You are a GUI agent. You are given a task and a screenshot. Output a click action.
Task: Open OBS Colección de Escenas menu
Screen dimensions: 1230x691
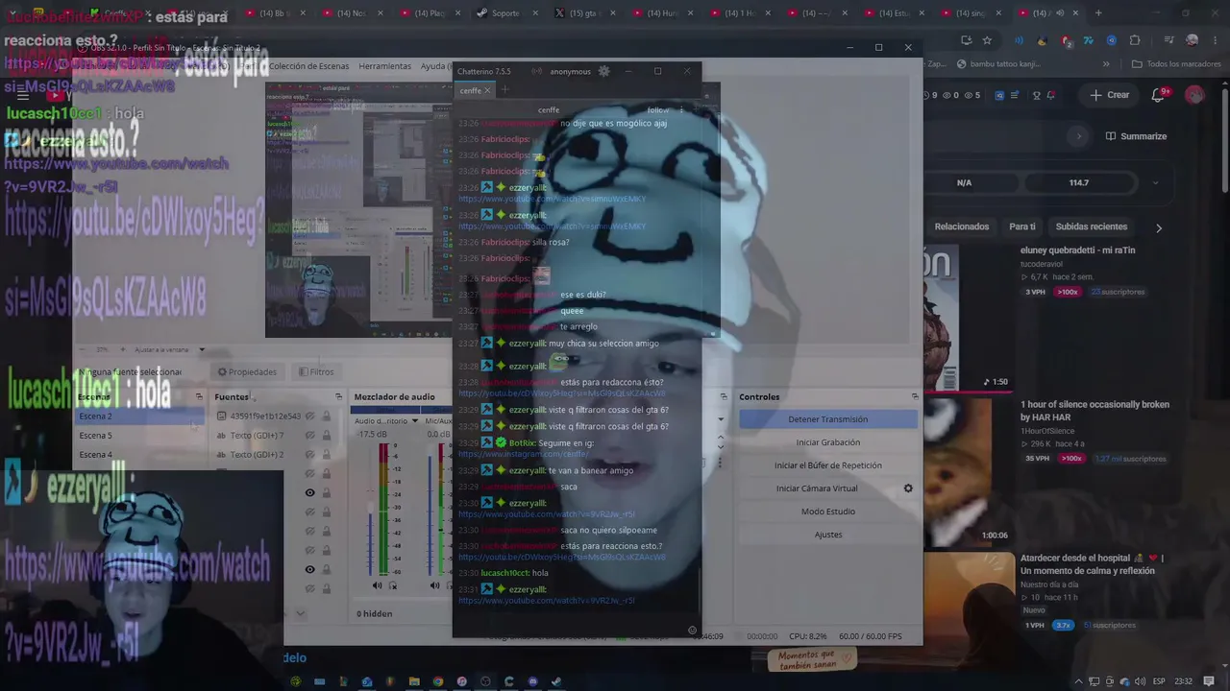pyautogui.click(x=310, y=66)
